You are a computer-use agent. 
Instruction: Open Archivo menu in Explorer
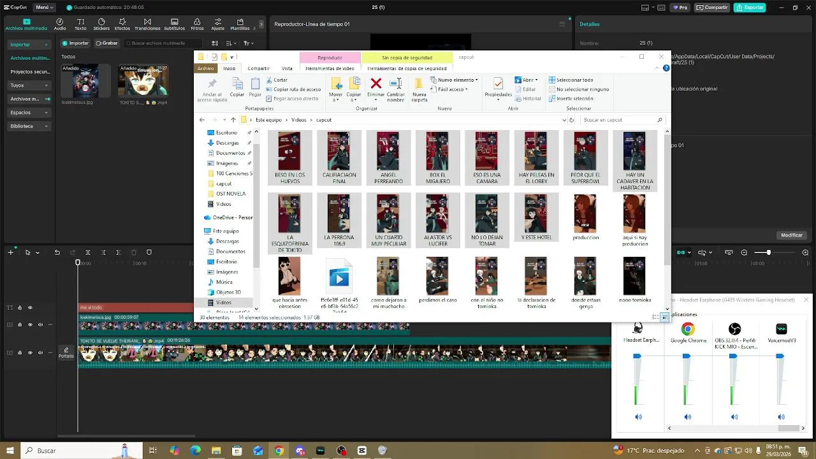205,68
